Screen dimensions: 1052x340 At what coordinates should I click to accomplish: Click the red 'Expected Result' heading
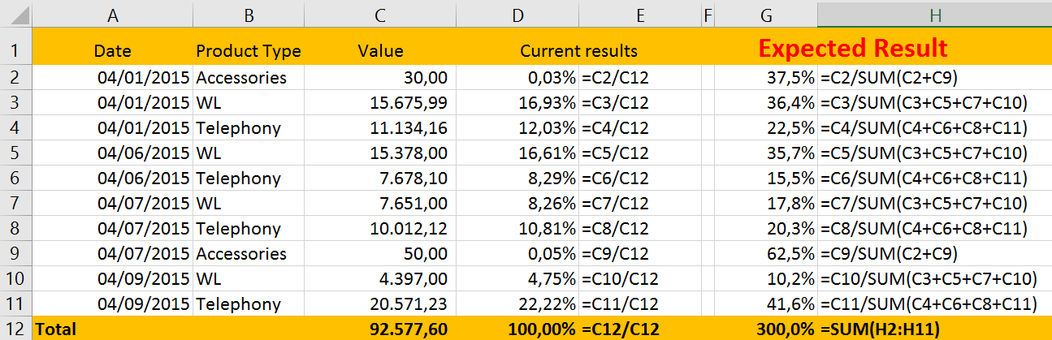[x=853, y=48]
